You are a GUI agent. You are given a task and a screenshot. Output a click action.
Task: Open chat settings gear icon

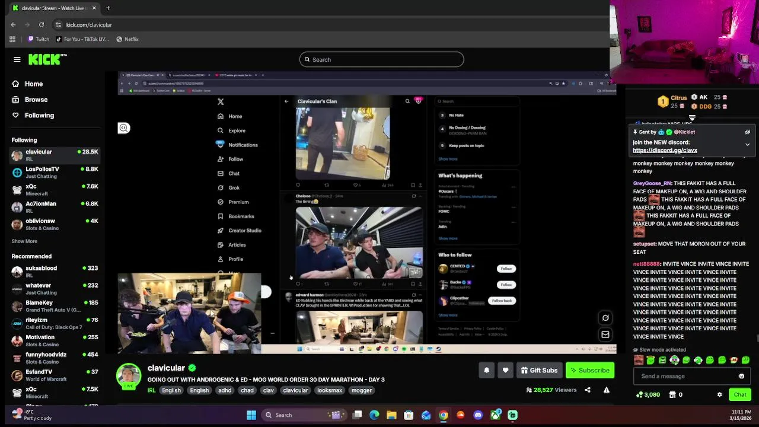point(719,394)
